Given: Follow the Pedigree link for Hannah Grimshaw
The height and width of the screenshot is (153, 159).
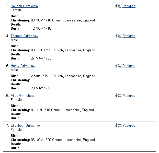Looking at the screenshot, I should coord(129,6).
